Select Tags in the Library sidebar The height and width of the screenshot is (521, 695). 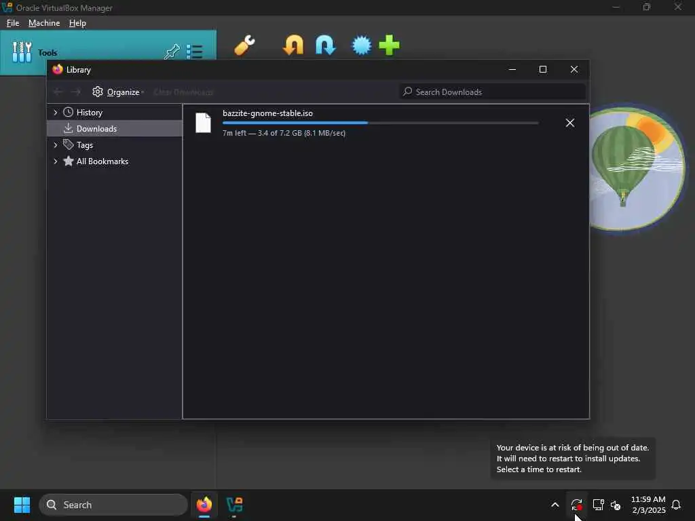(x=84, y=145)
